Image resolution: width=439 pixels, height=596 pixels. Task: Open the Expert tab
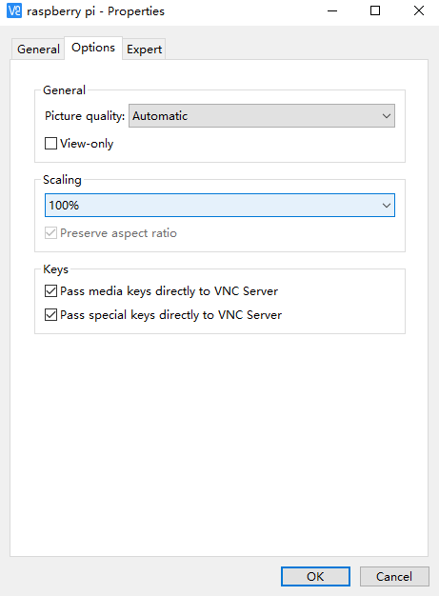coord(144,50)
